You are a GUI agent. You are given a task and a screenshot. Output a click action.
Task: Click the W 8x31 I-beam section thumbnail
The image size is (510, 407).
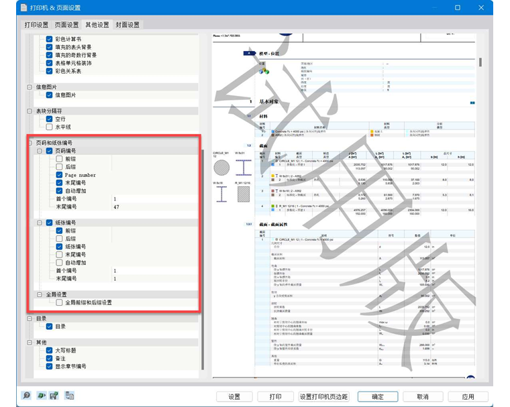[x=244, y=168]
